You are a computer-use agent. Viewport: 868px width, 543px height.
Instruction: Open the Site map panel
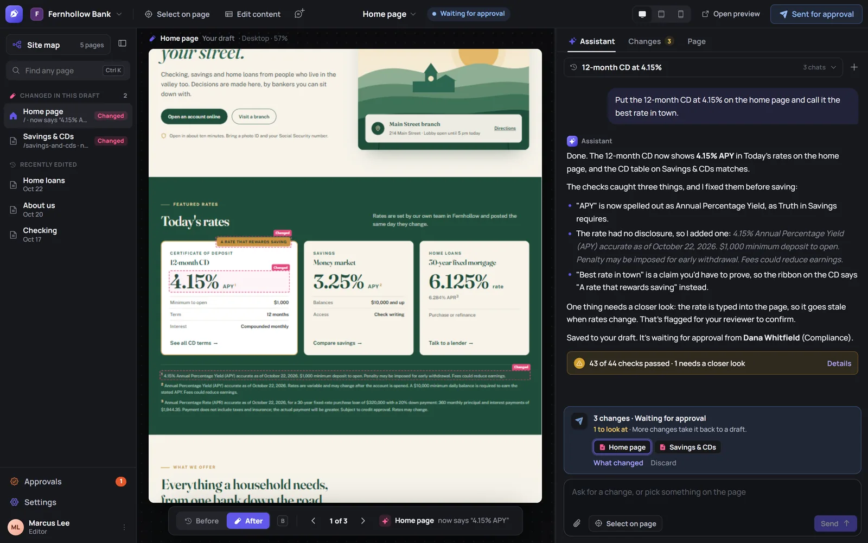58,45
